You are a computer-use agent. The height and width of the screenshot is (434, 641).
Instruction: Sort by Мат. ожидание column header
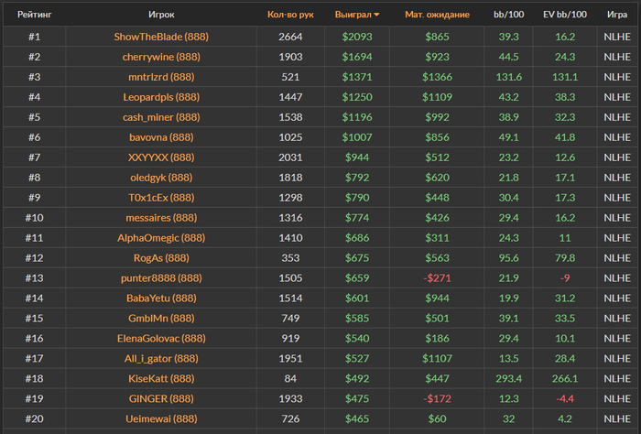(437, 15)
